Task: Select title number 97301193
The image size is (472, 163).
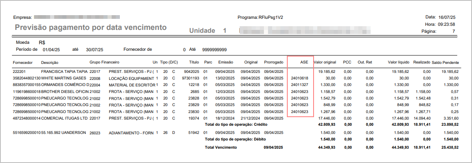Action: [191, 78]
